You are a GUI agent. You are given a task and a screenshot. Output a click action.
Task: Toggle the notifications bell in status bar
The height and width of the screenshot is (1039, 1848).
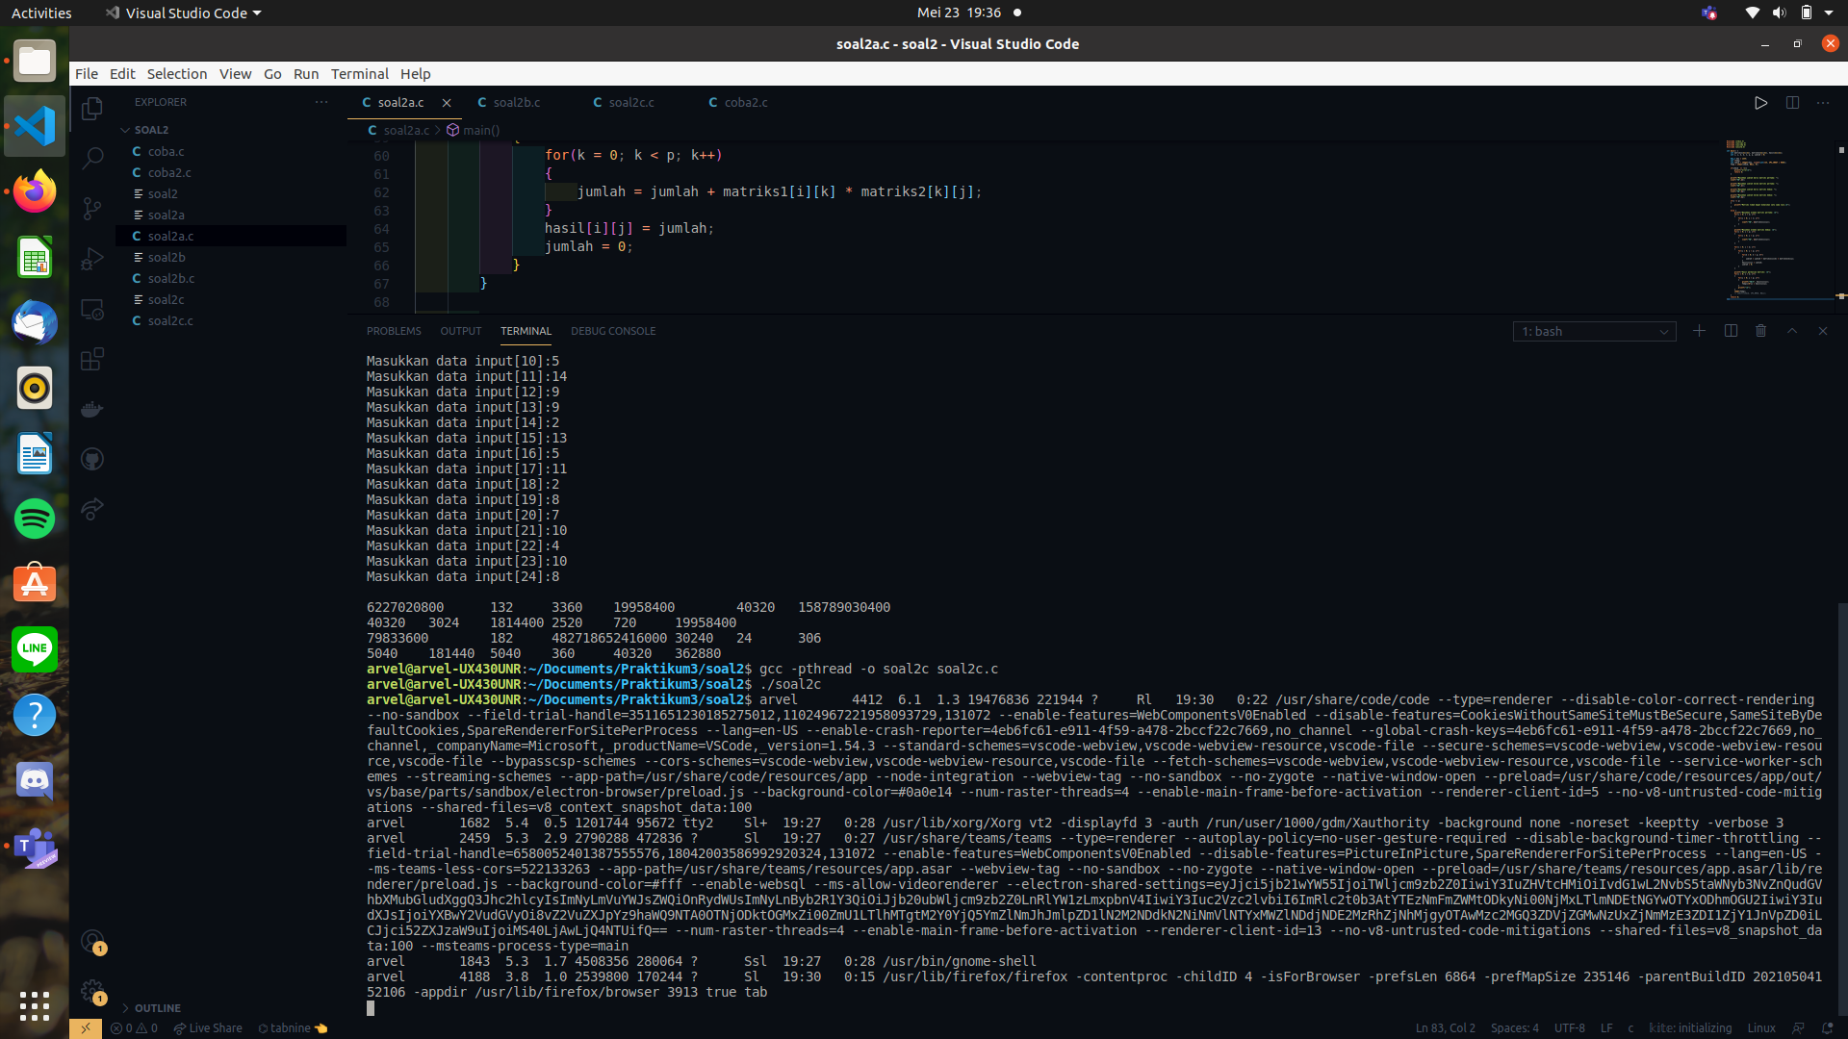(x=1827, y=1027)
